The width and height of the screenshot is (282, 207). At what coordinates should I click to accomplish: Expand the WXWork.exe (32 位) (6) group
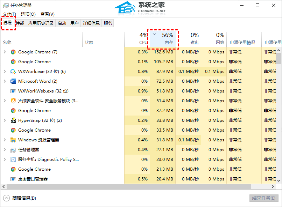click(5, 72)
